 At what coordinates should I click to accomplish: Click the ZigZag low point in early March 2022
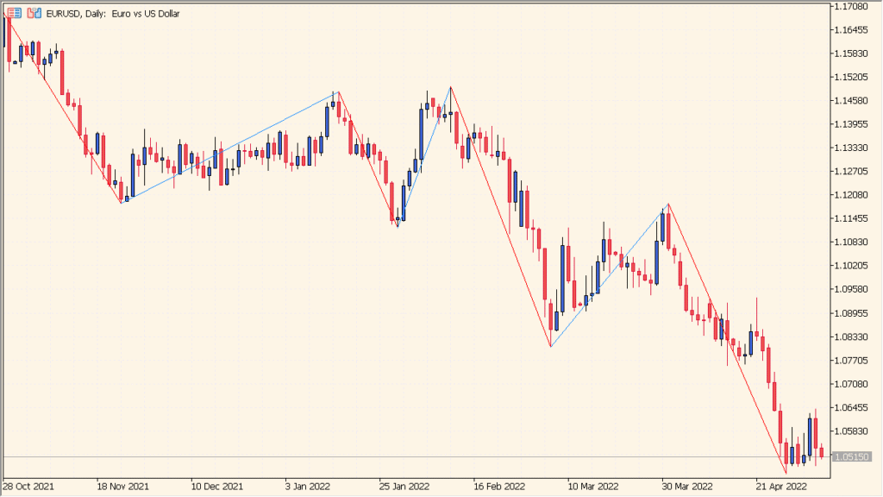point(551,347)
